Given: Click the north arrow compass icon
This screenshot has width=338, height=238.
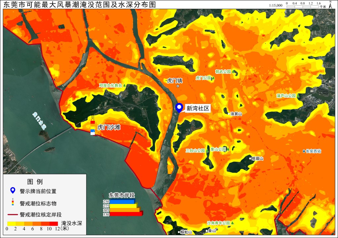Looking at the screenshot, I should (x=330, y=5).
